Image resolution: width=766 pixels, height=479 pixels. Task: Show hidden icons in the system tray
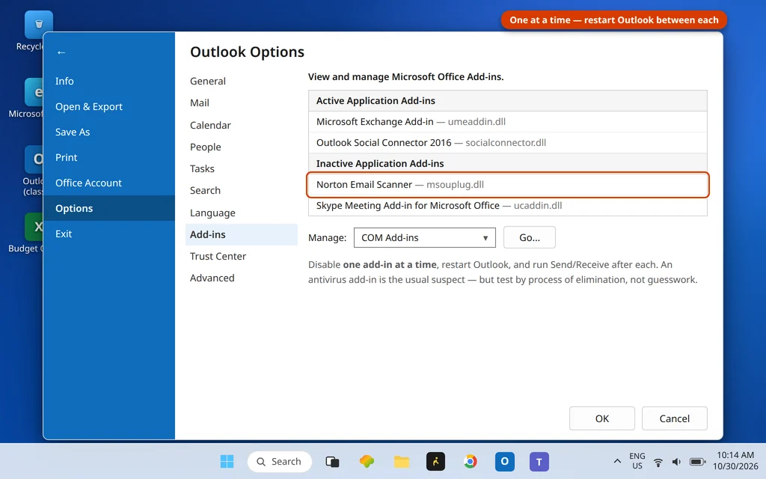617,461
